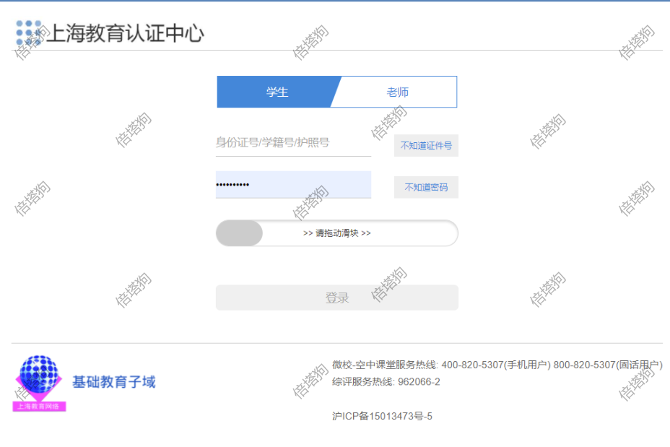Click the password field with dots
This screenshot has width=670, height=447.
(293, 185)
